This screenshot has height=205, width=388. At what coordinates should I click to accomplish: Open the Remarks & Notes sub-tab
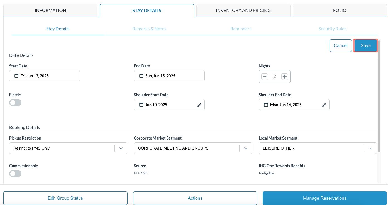tap(149, 29)
